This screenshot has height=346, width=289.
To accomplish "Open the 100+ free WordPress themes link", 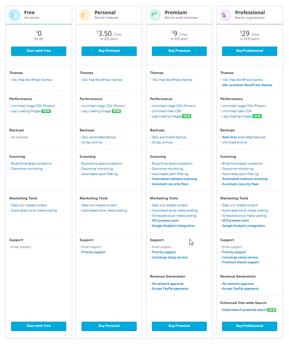I will tap(32, 80).
